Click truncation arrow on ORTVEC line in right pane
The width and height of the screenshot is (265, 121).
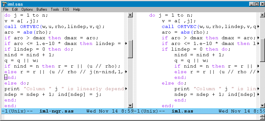click(258, 26)
